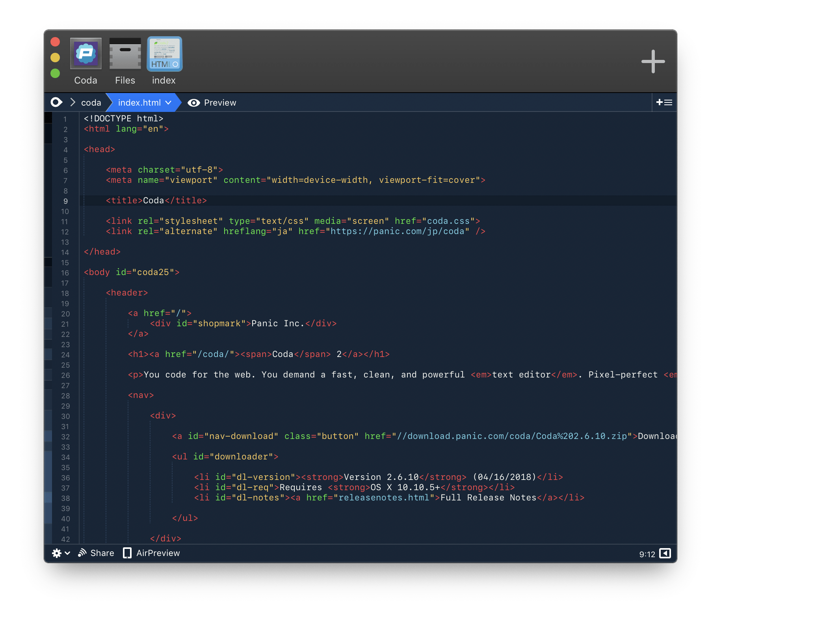Image resolution: width=814 pixels, height=621 pixels.
Task: Click the index.html tab
Action: 143,102
